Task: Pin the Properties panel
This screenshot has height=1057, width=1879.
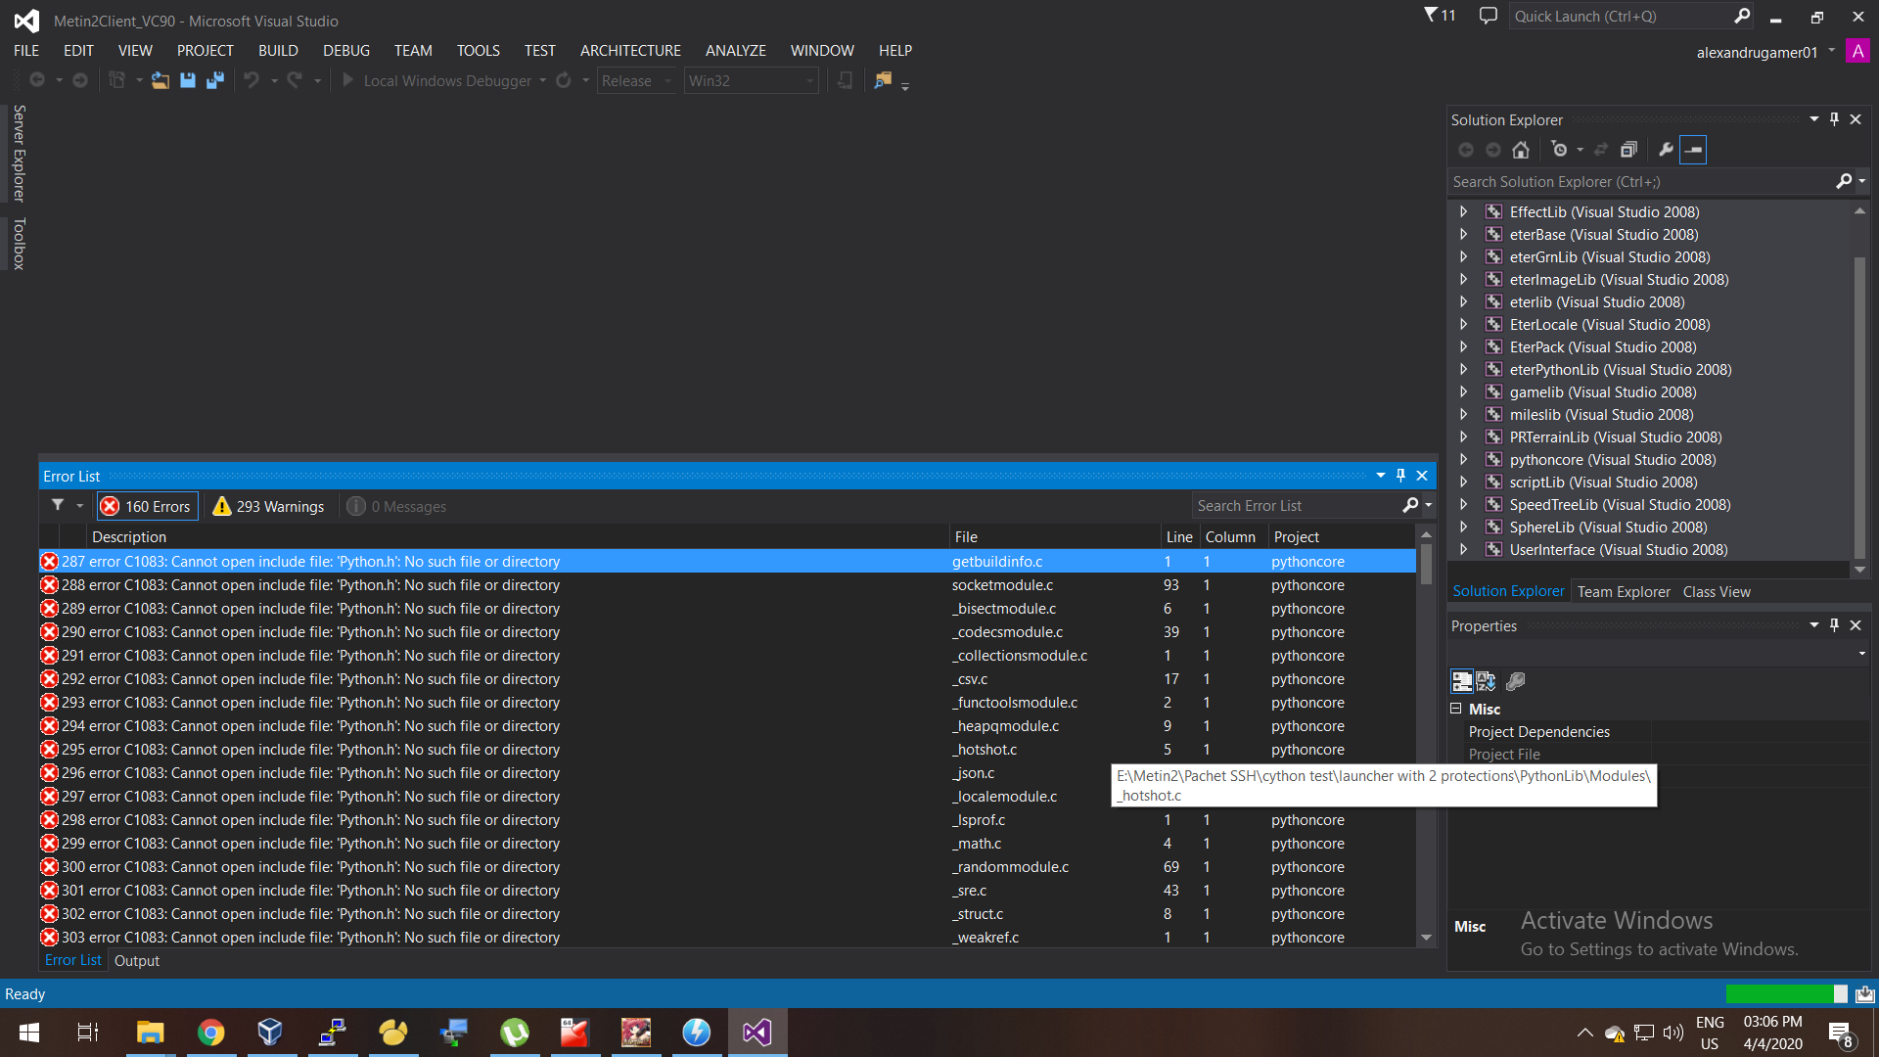Action: [x=1834, y=625]
